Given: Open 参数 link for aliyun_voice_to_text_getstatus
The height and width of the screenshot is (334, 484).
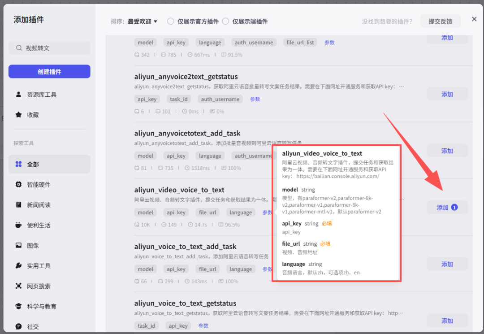Looking at the screenshot, I should [x=203, y=325].
